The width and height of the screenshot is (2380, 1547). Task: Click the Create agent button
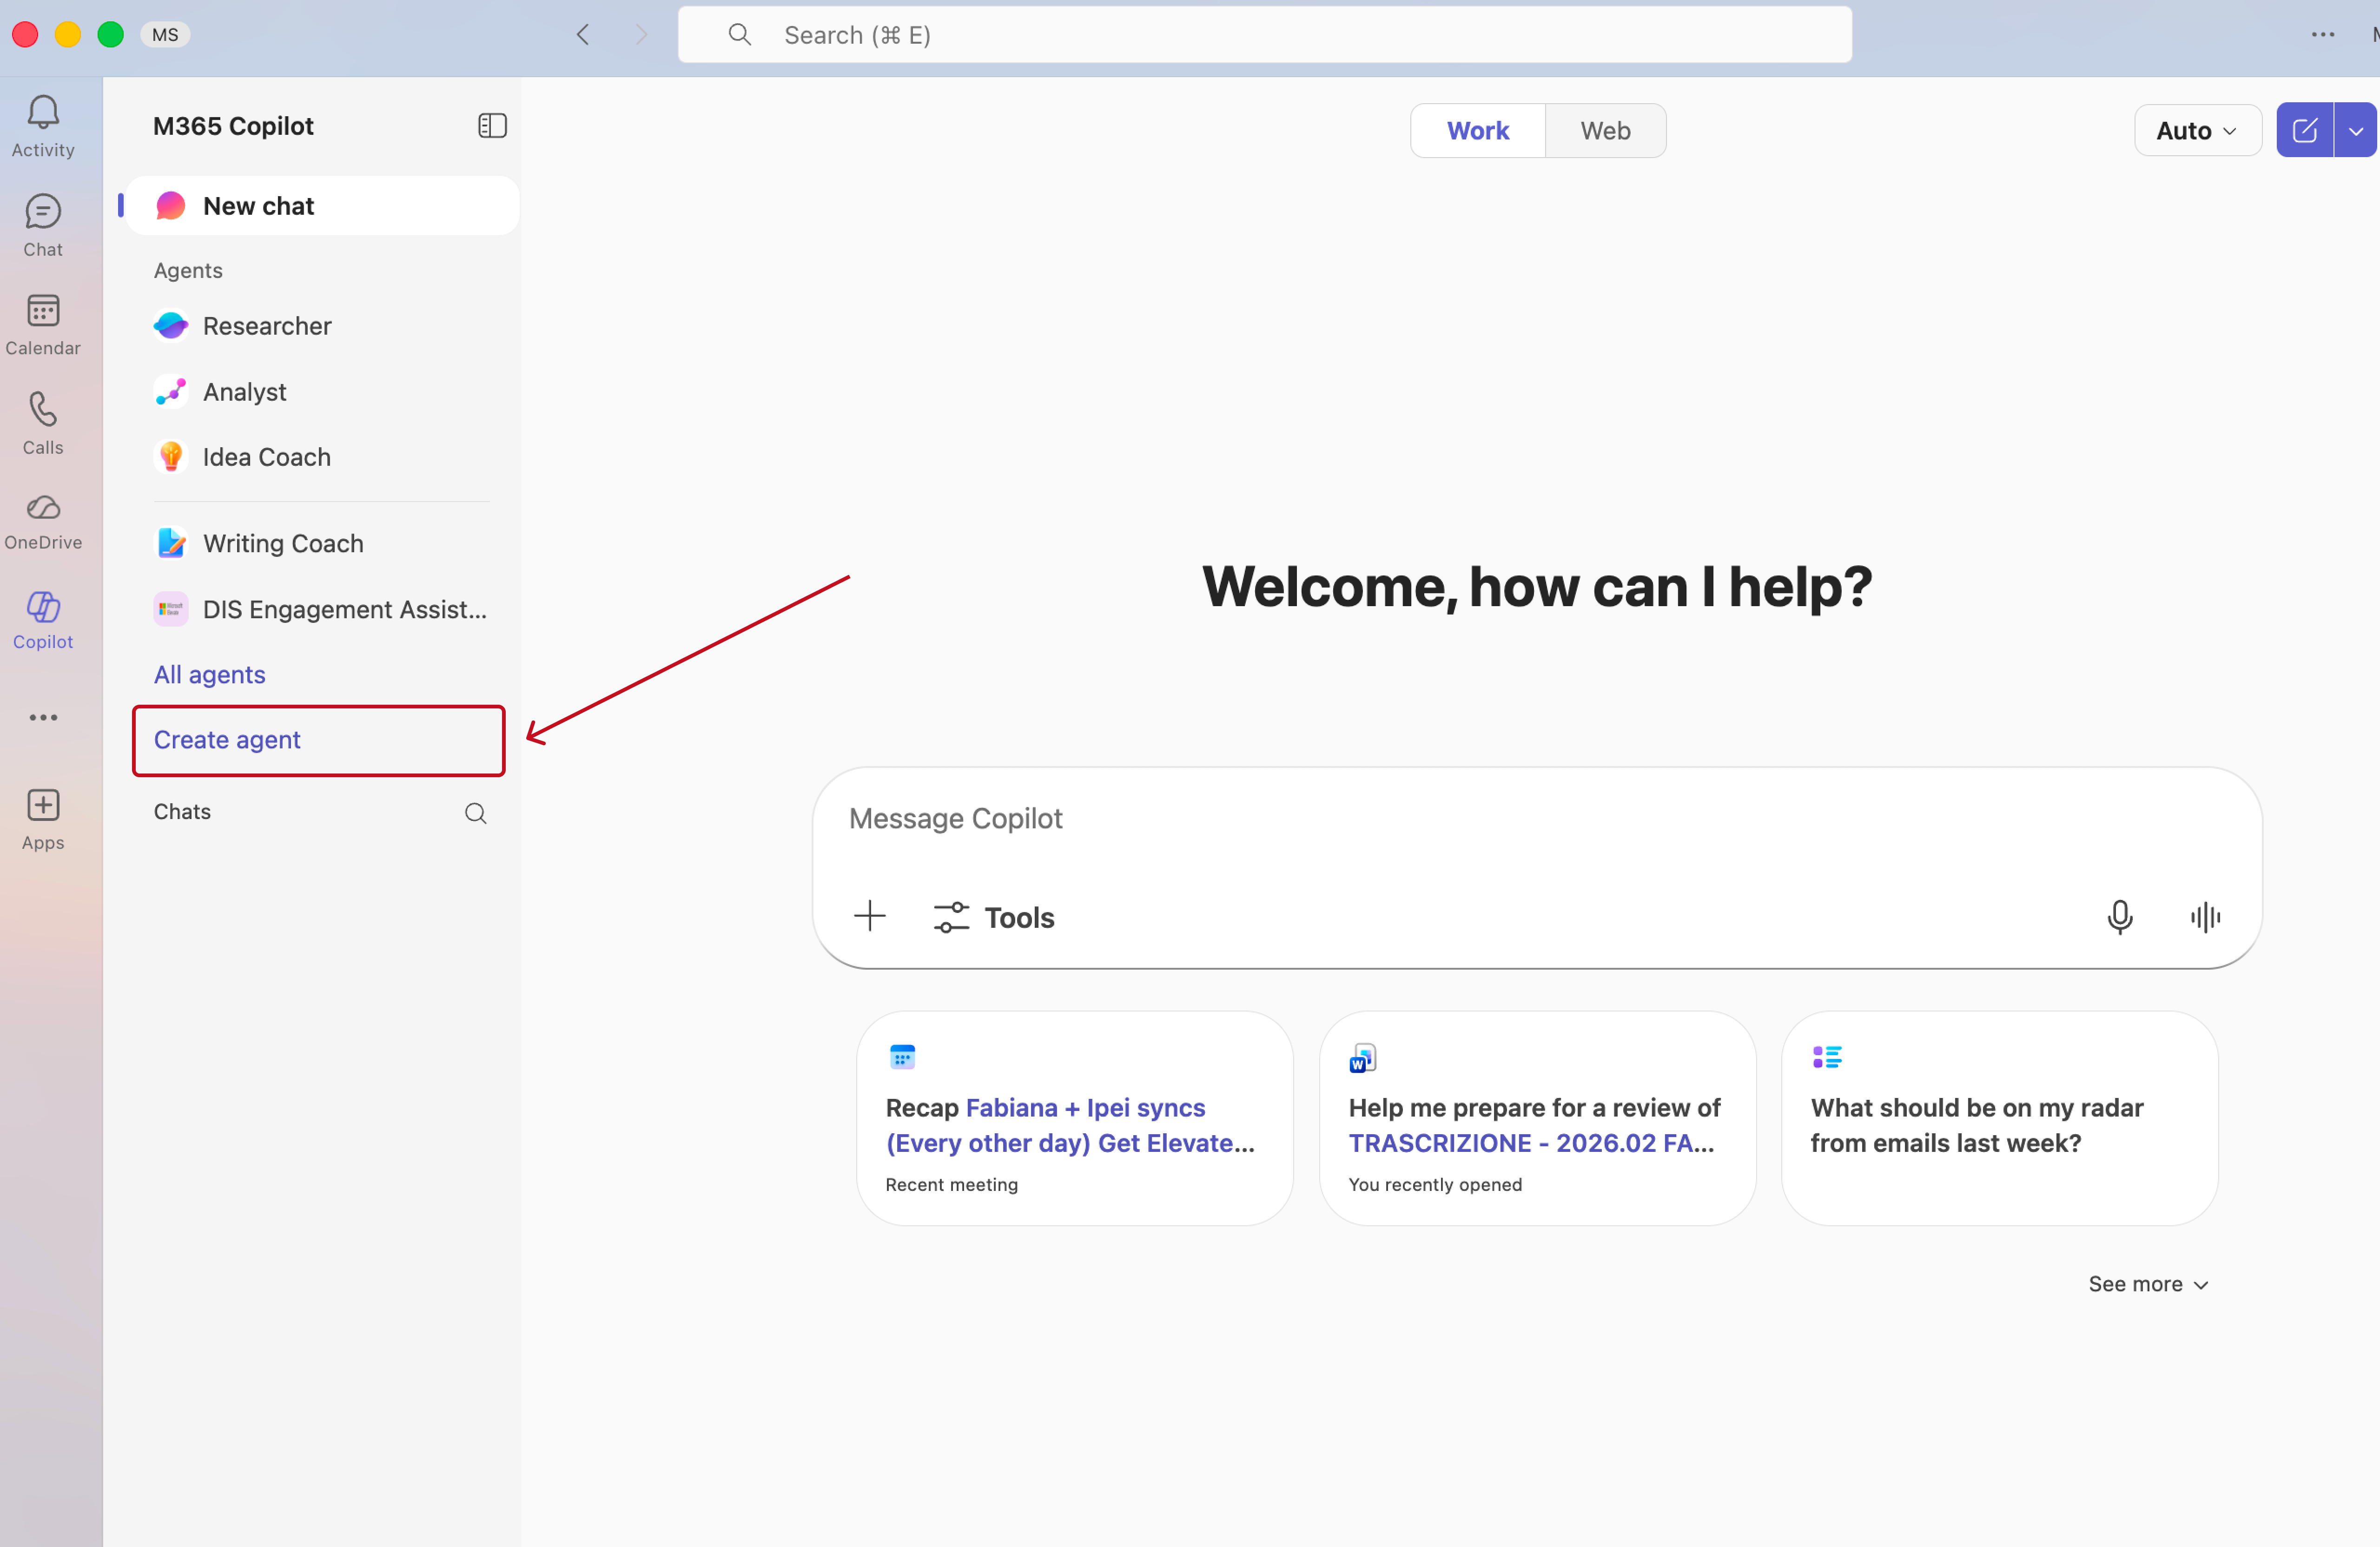226,740
